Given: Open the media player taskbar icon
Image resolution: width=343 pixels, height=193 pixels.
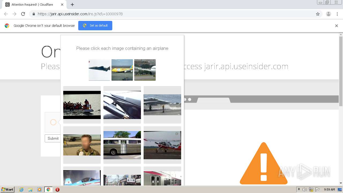Looking at the screenshot, I should [x=39, y=190].
